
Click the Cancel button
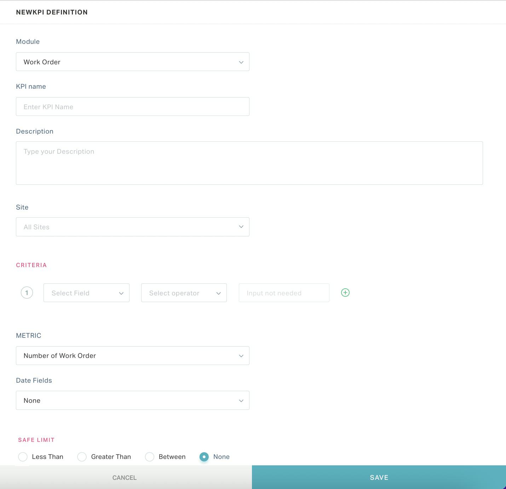[x=126, y=477]
